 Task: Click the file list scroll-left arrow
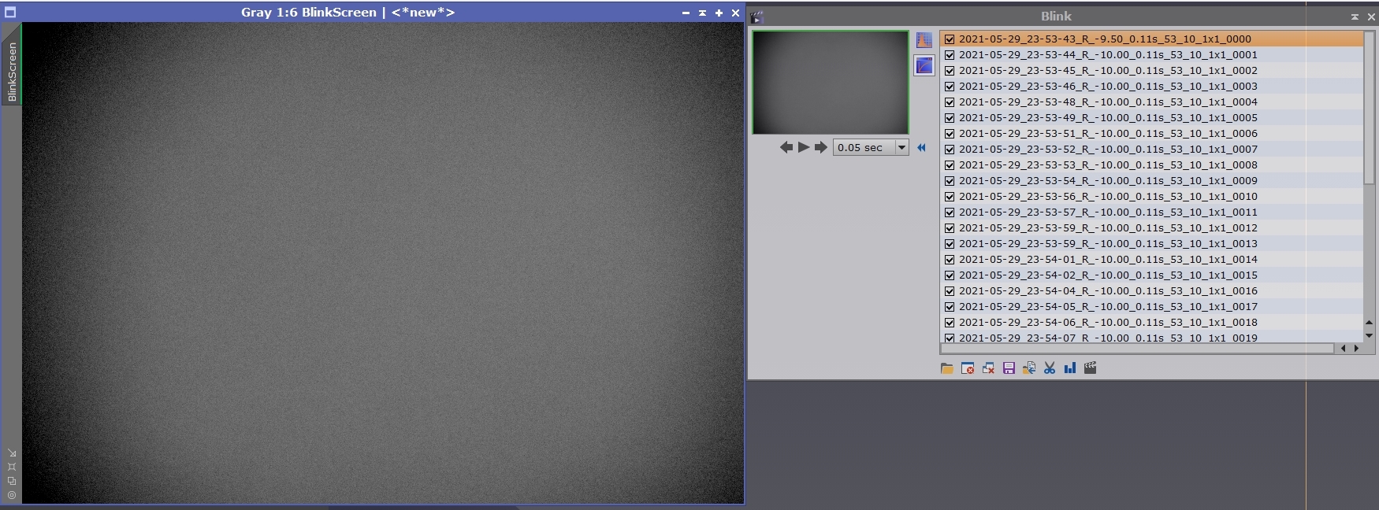tap(1344, 348)
